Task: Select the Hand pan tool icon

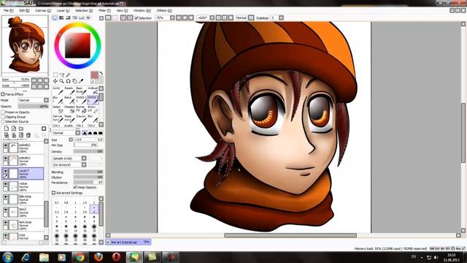Action: coord(74,81)
